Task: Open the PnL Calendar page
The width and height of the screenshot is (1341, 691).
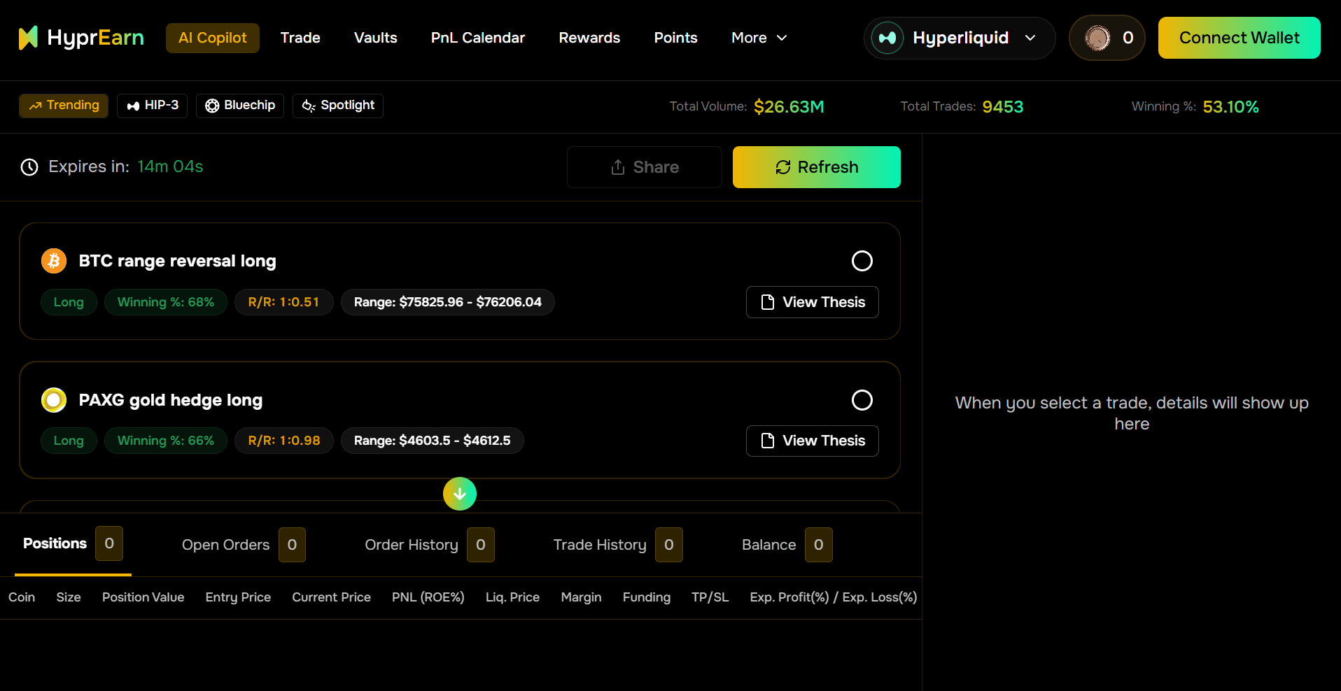Action: pyautogui.click(x=478, y=38)
